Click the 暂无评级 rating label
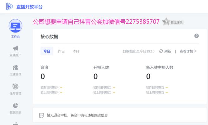208x125 pixels. (x=177, y=22)
